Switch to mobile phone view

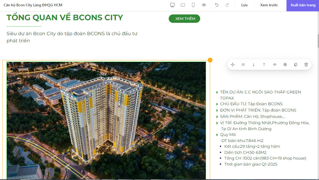193,5
